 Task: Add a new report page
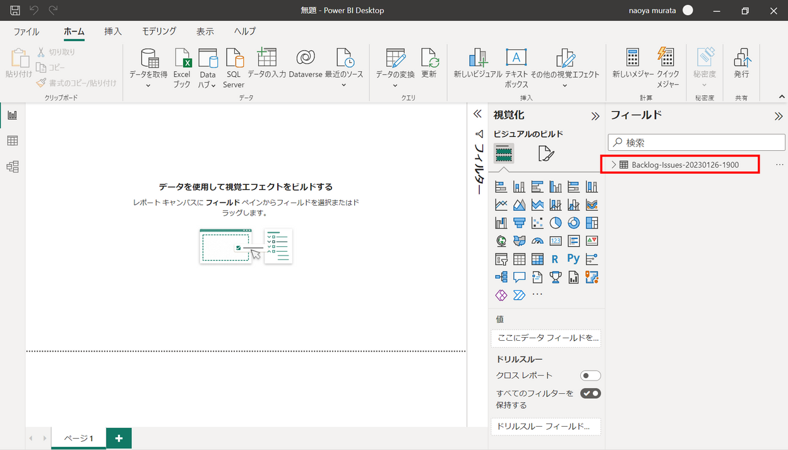coord(119,438)
